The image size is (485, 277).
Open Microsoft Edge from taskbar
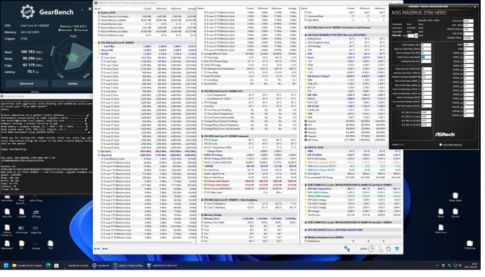[x=48, y=265]
